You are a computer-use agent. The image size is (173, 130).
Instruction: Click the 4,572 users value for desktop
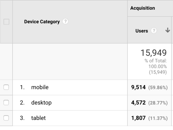click(x=138, y=103)
